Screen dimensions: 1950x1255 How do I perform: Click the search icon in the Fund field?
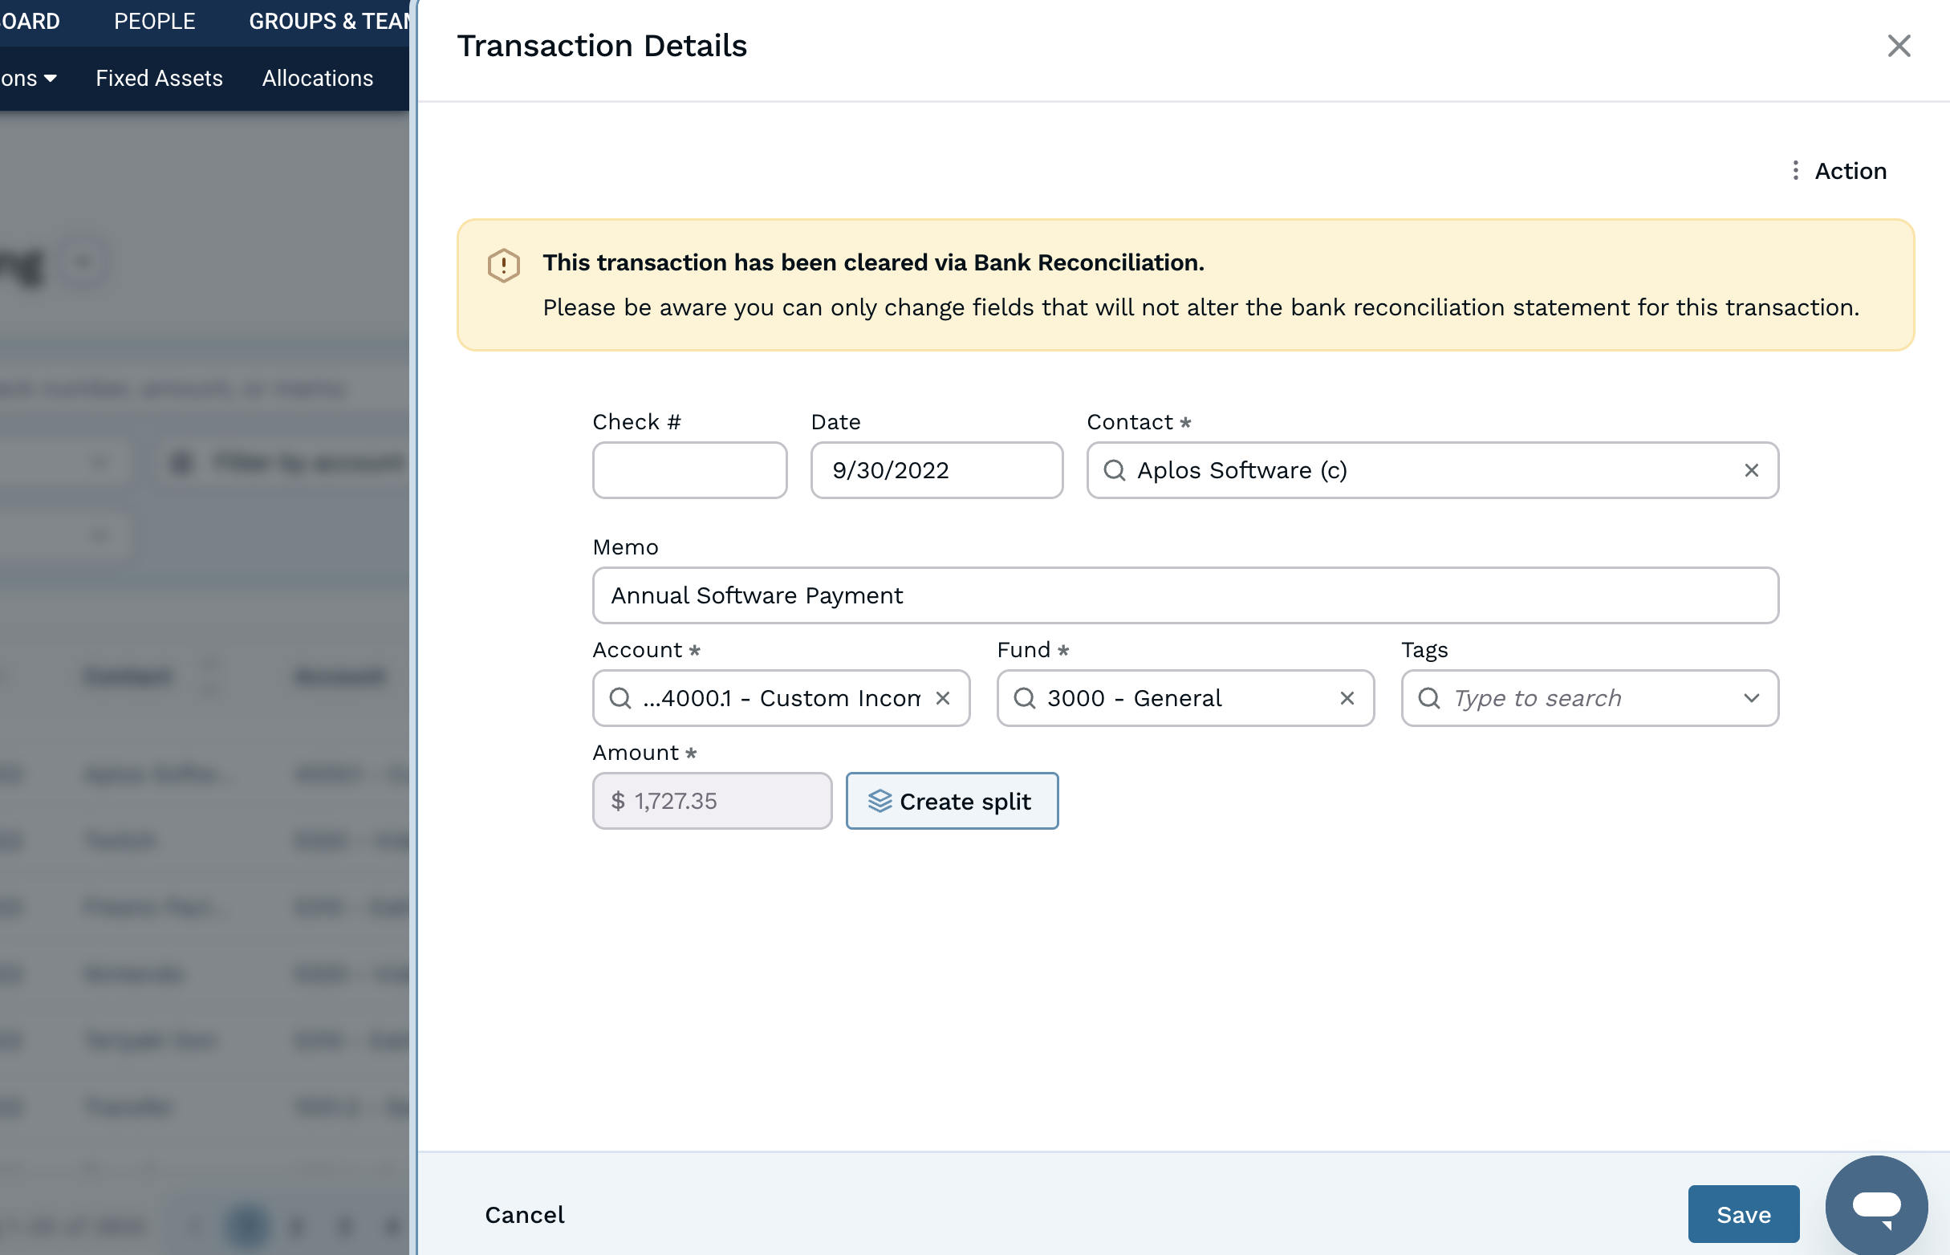point(1025,698)
